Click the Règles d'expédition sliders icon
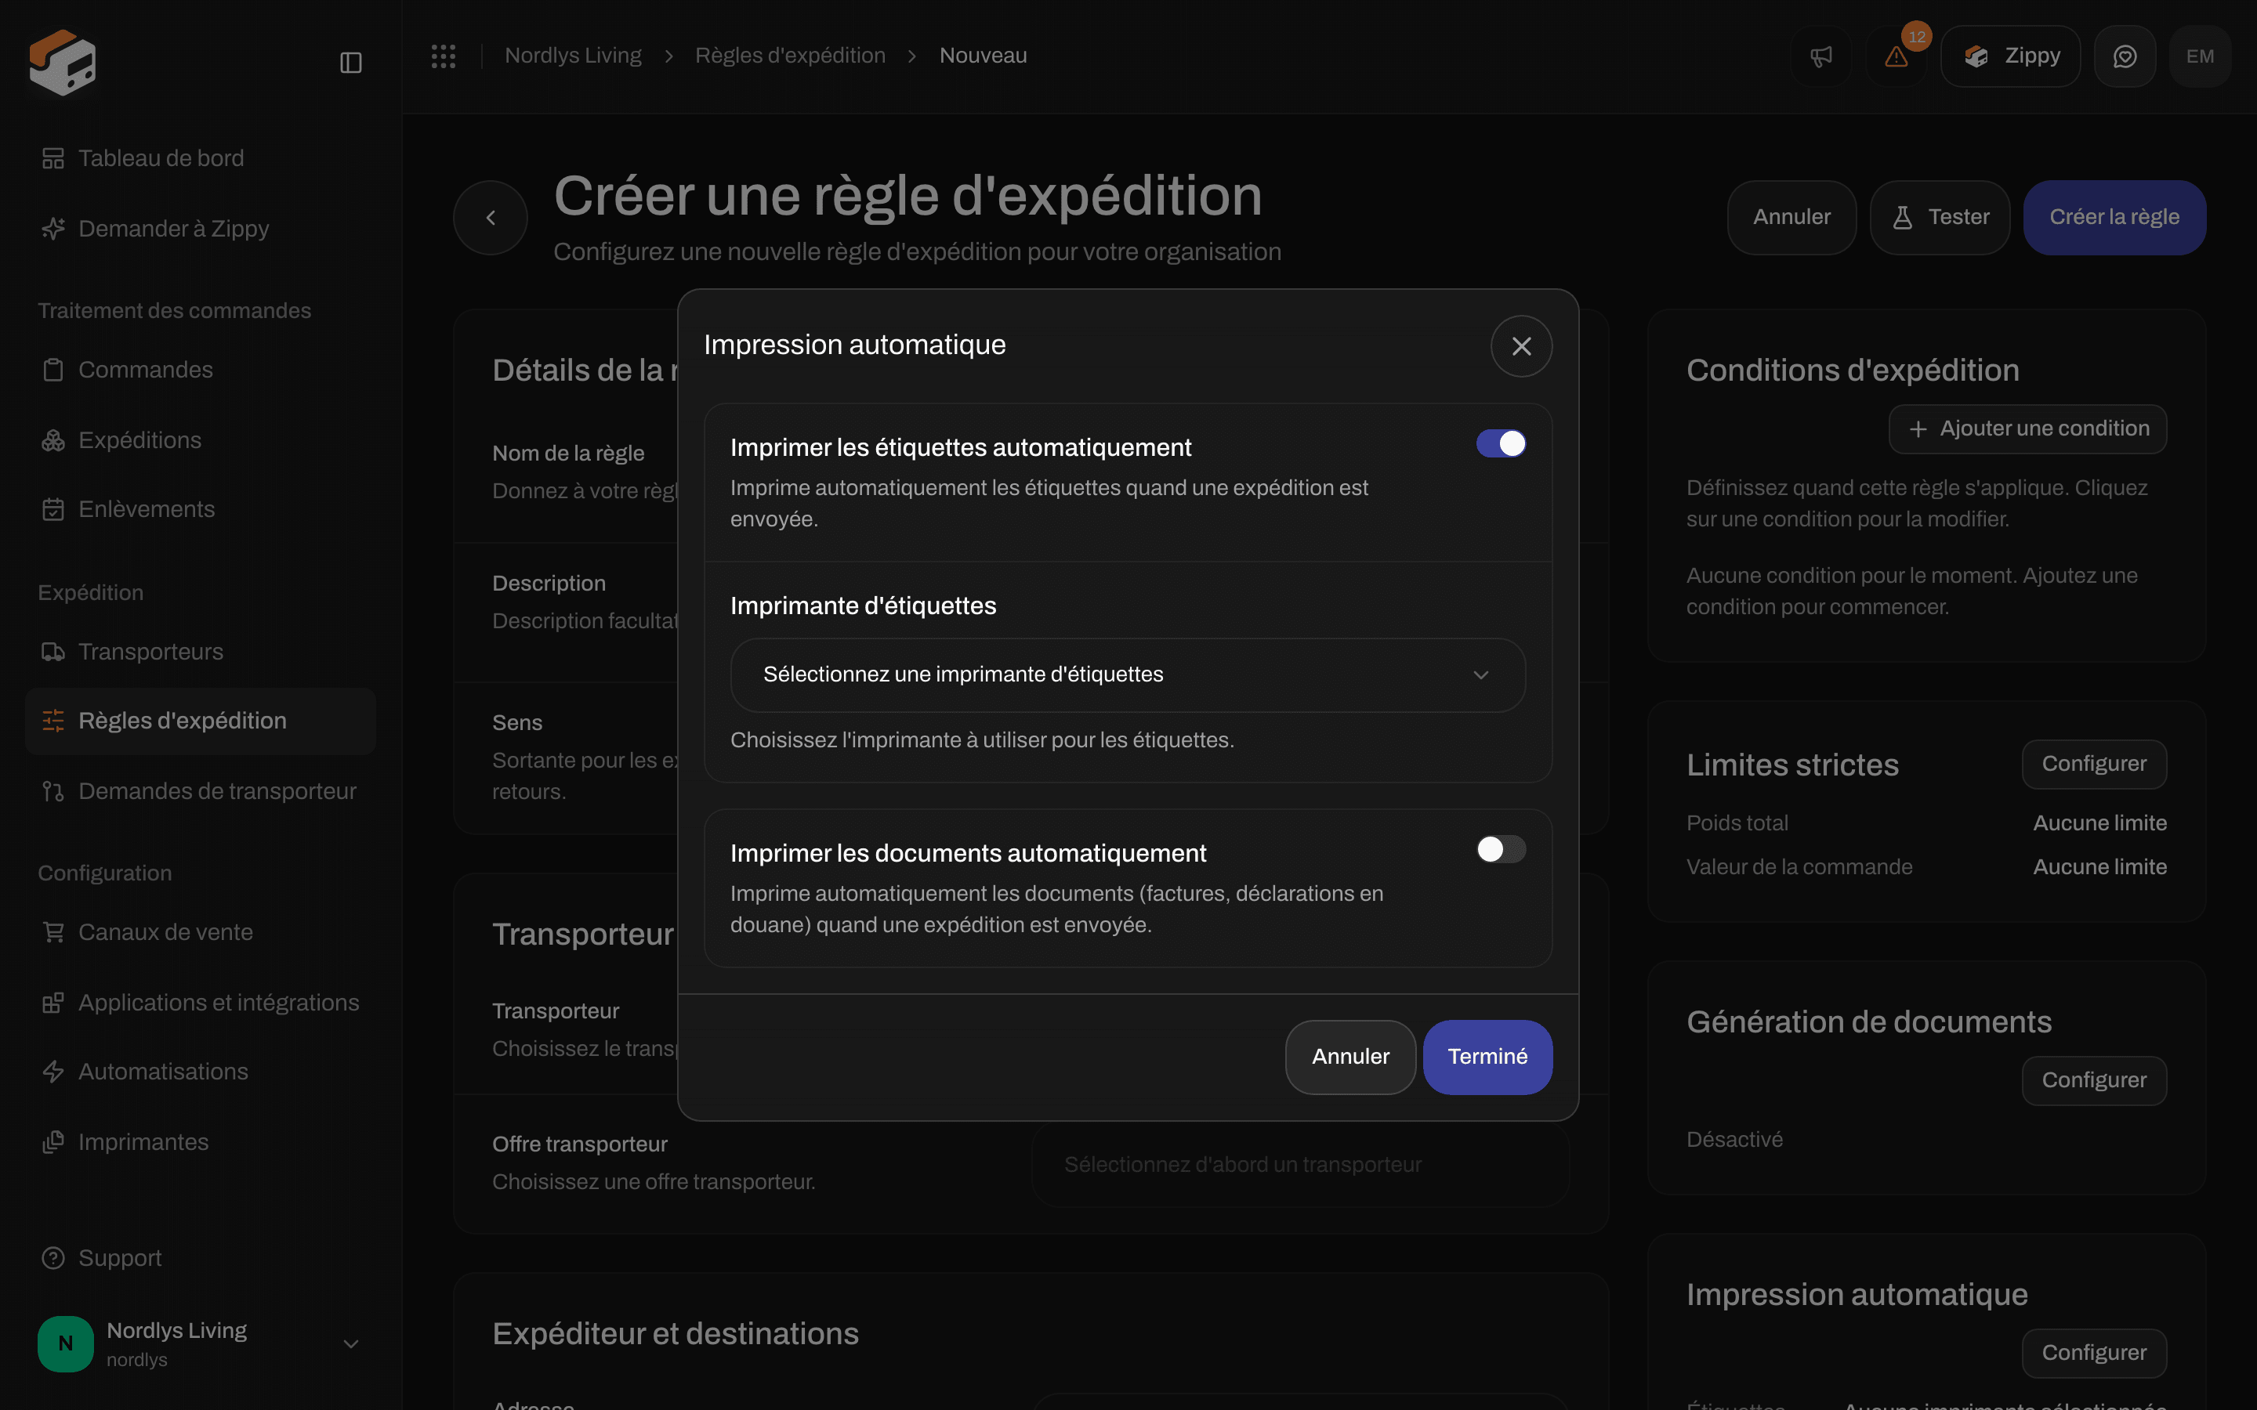Screen dimensions: 2257x1410 point(53,721)
